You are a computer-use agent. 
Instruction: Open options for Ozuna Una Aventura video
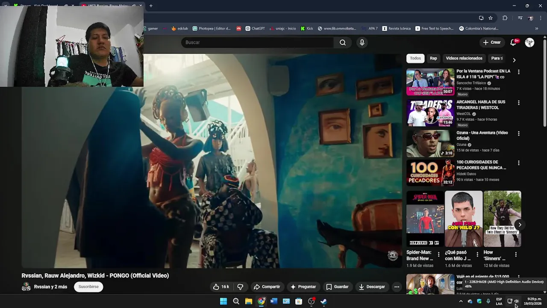[x=518, y=133]
